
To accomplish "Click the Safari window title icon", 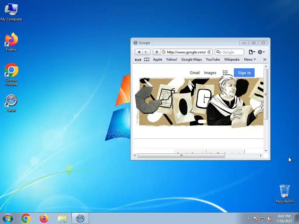I will point(135,43).
